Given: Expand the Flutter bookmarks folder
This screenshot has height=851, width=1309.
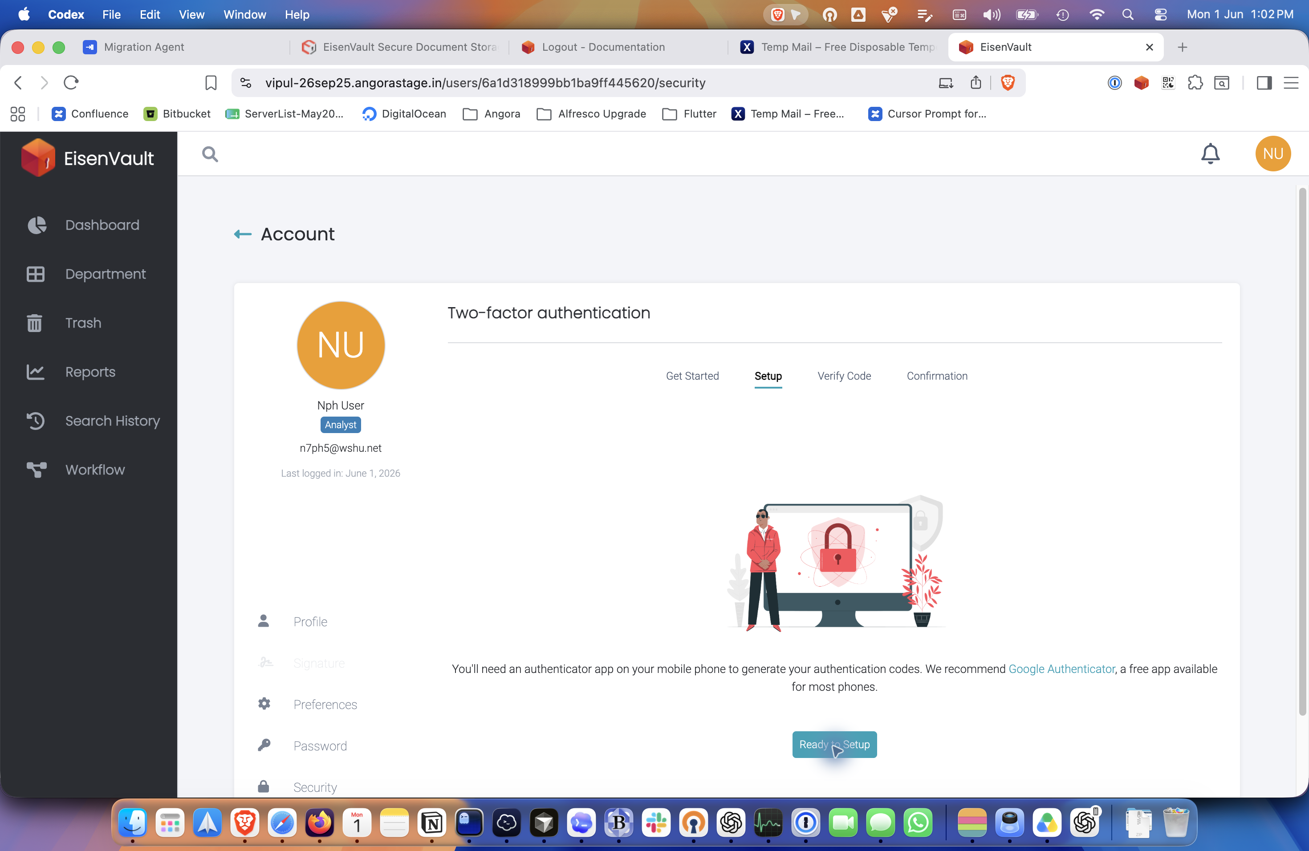Looking at the screenshot, I should 689,114.
